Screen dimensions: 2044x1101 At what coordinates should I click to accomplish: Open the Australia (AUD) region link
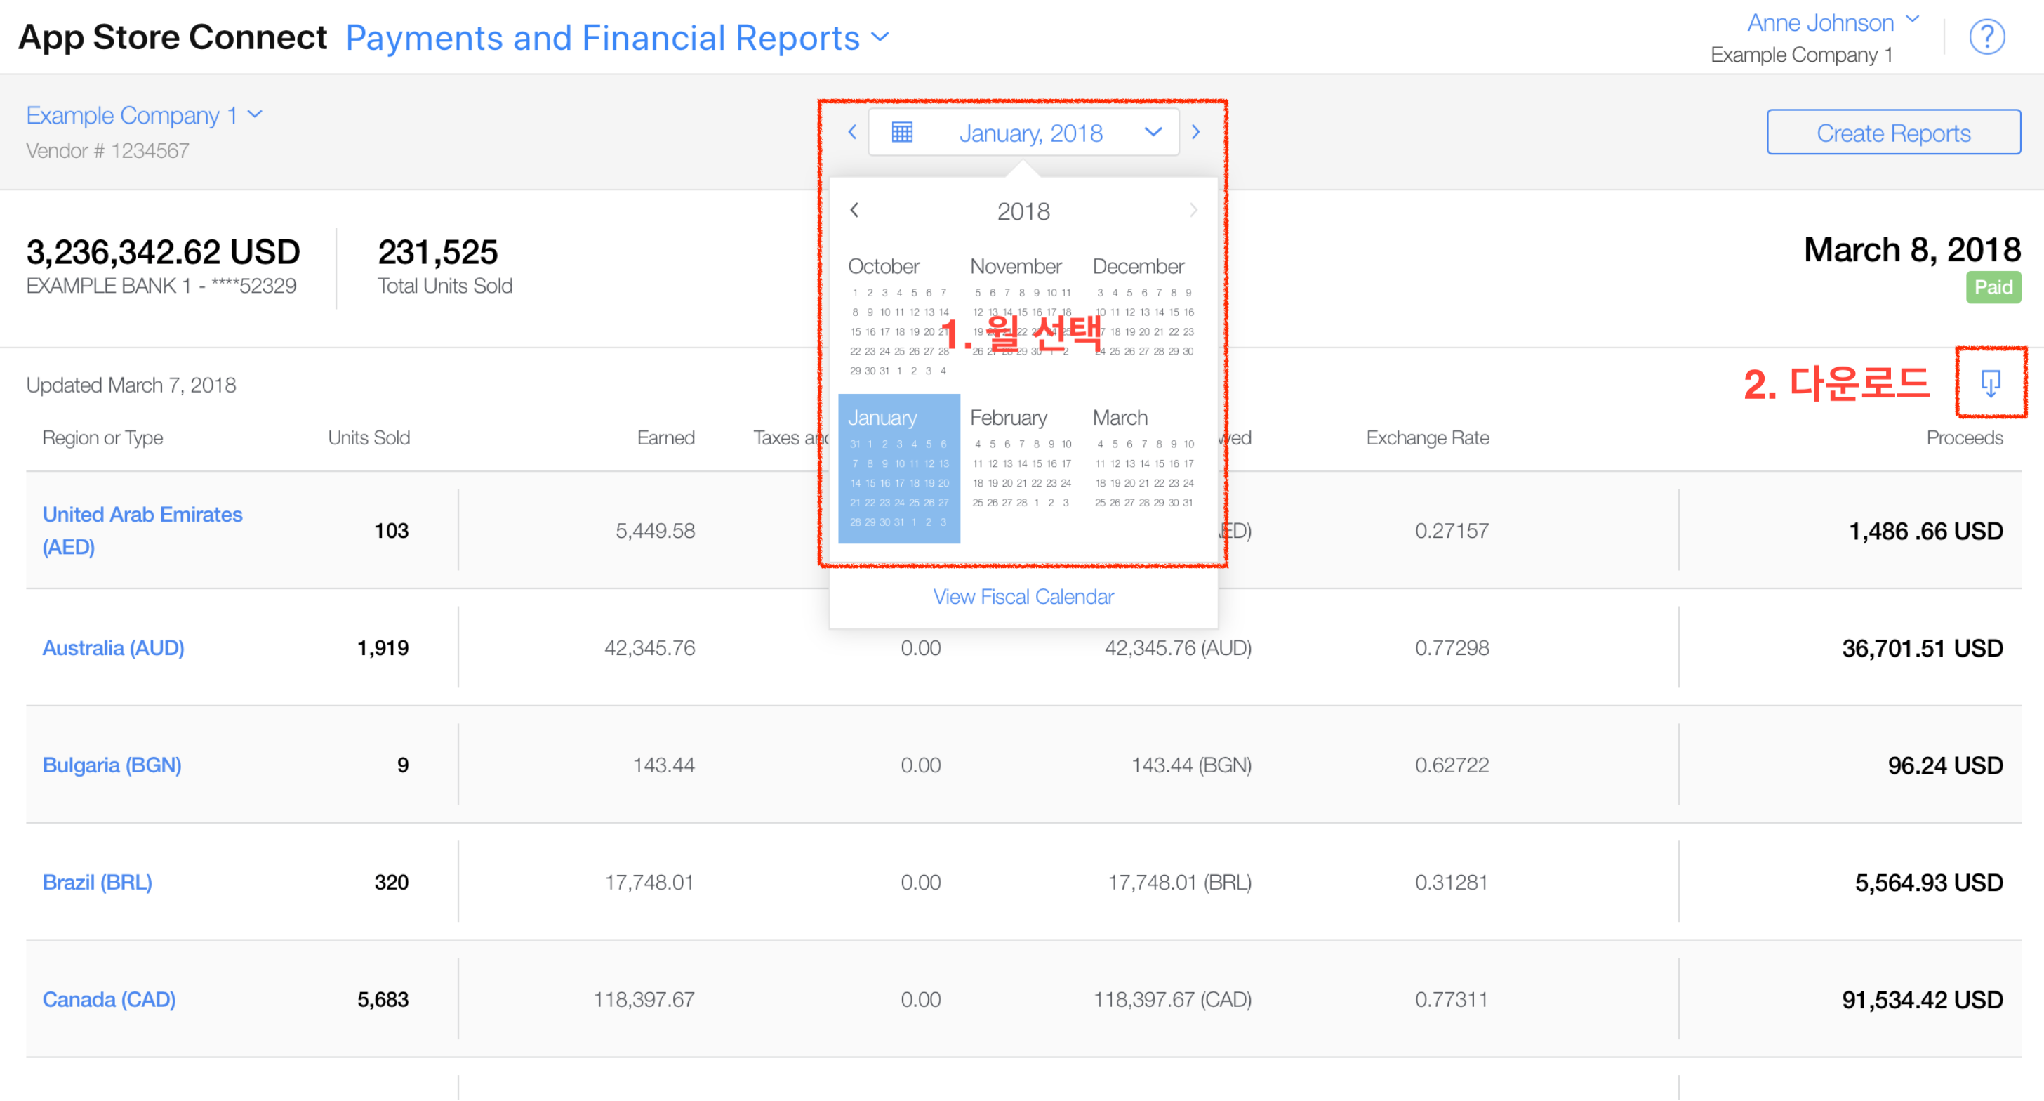pos(114,647)
